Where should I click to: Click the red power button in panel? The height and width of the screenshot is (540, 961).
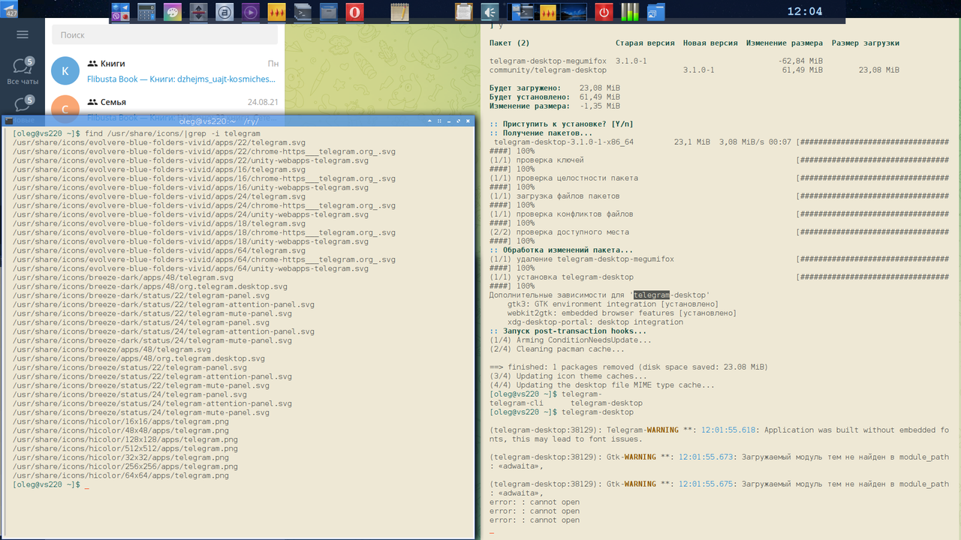(x=604, y=12)
